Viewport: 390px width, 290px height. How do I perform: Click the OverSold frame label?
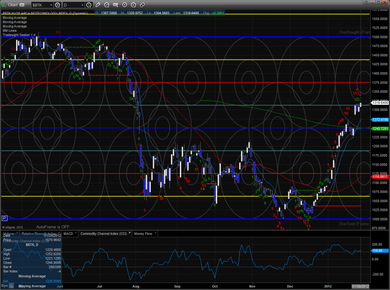click(354, 224)
